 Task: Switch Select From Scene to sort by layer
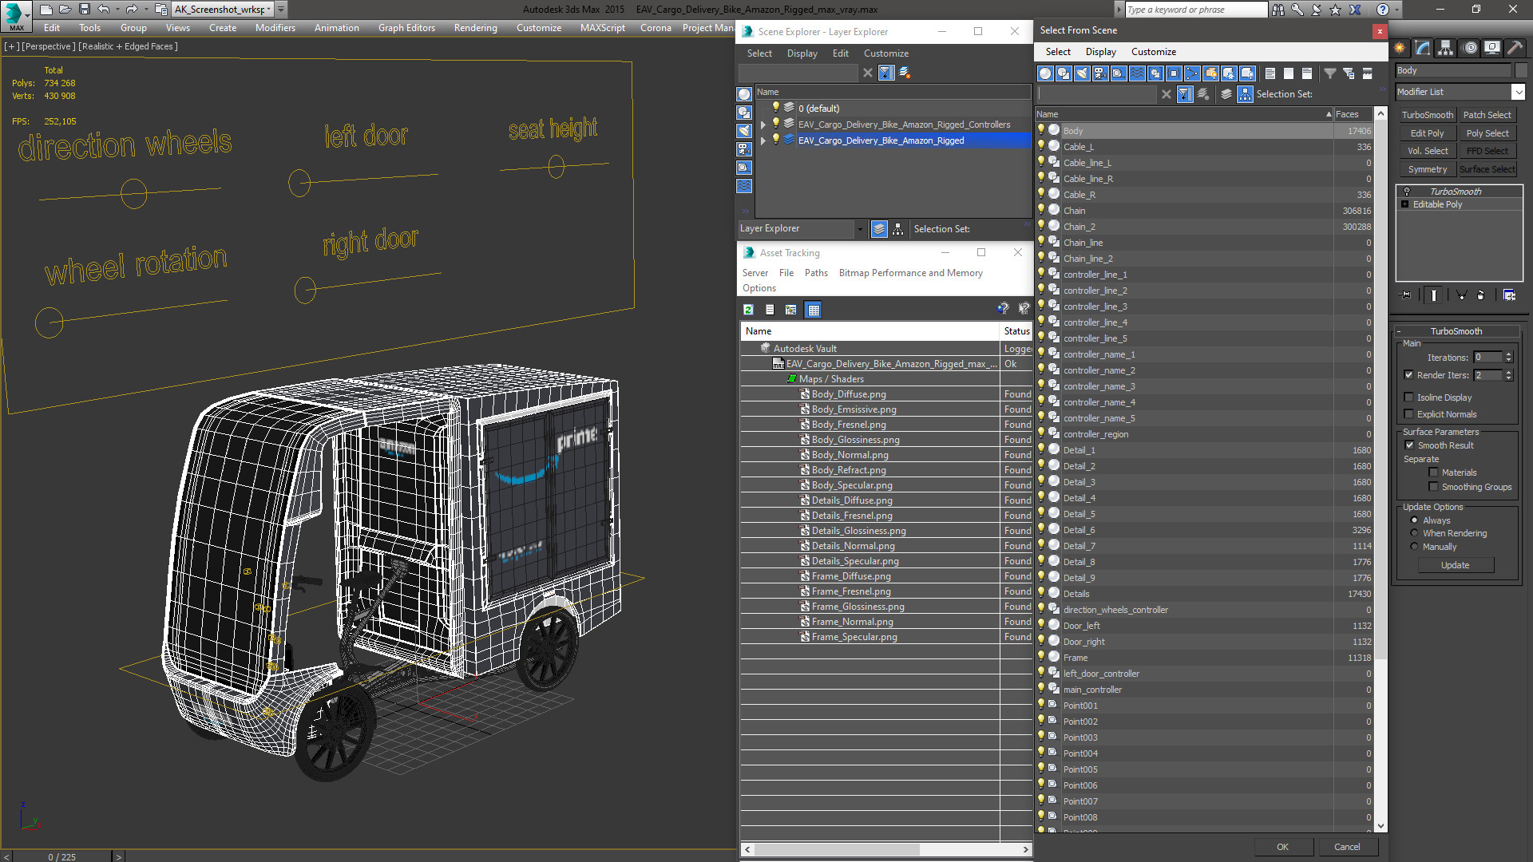tap(1226, 94)
